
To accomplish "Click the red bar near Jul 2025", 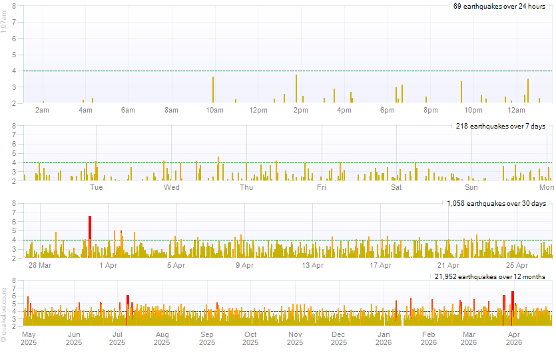I will (127, 310).
